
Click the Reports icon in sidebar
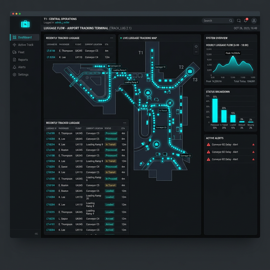pyautogui.click(x=15, y=60)
